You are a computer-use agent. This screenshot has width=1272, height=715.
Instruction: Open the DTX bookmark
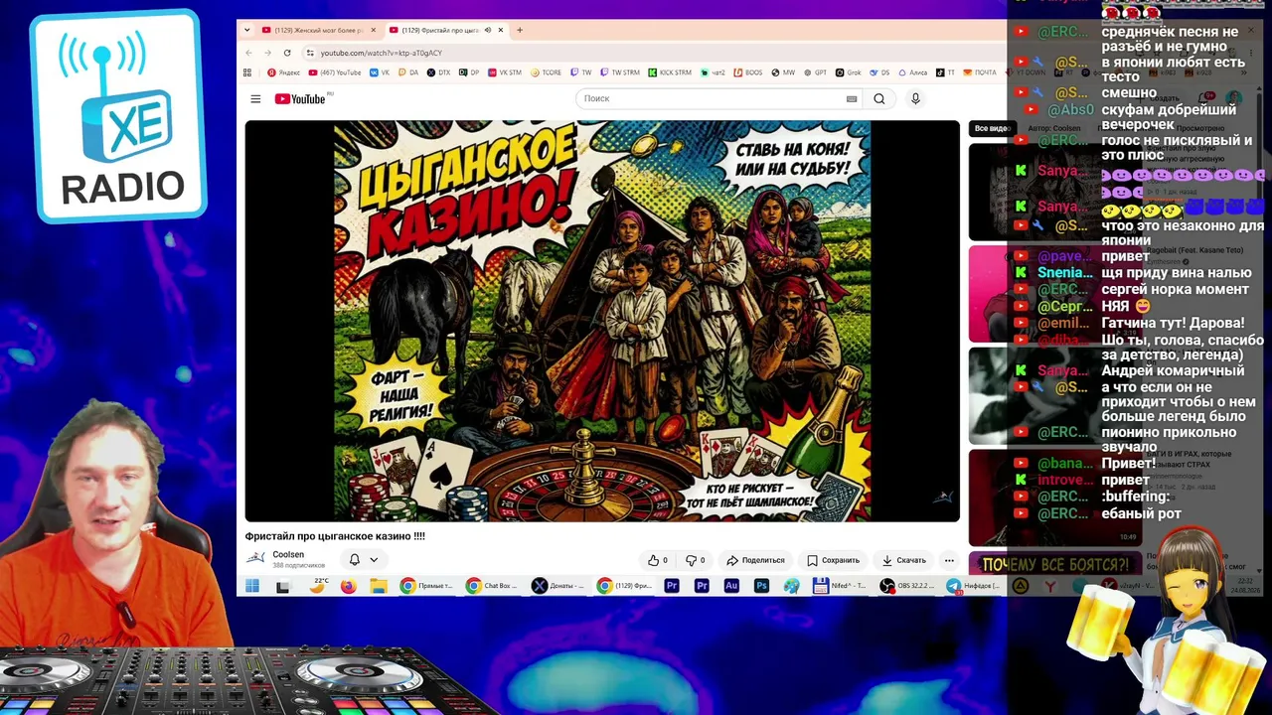tap(438, 72)
